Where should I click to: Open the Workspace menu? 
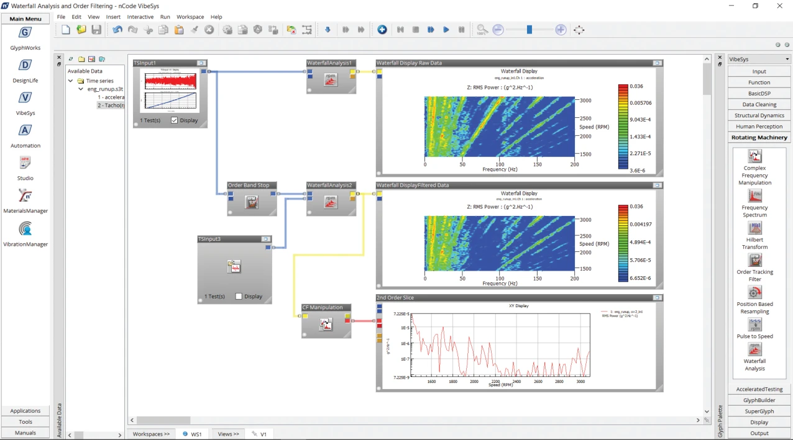tap(190, 17)
